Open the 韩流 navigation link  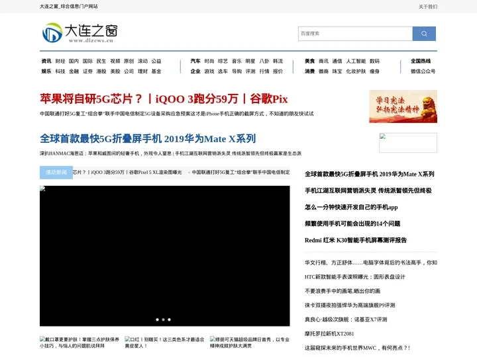278,61
